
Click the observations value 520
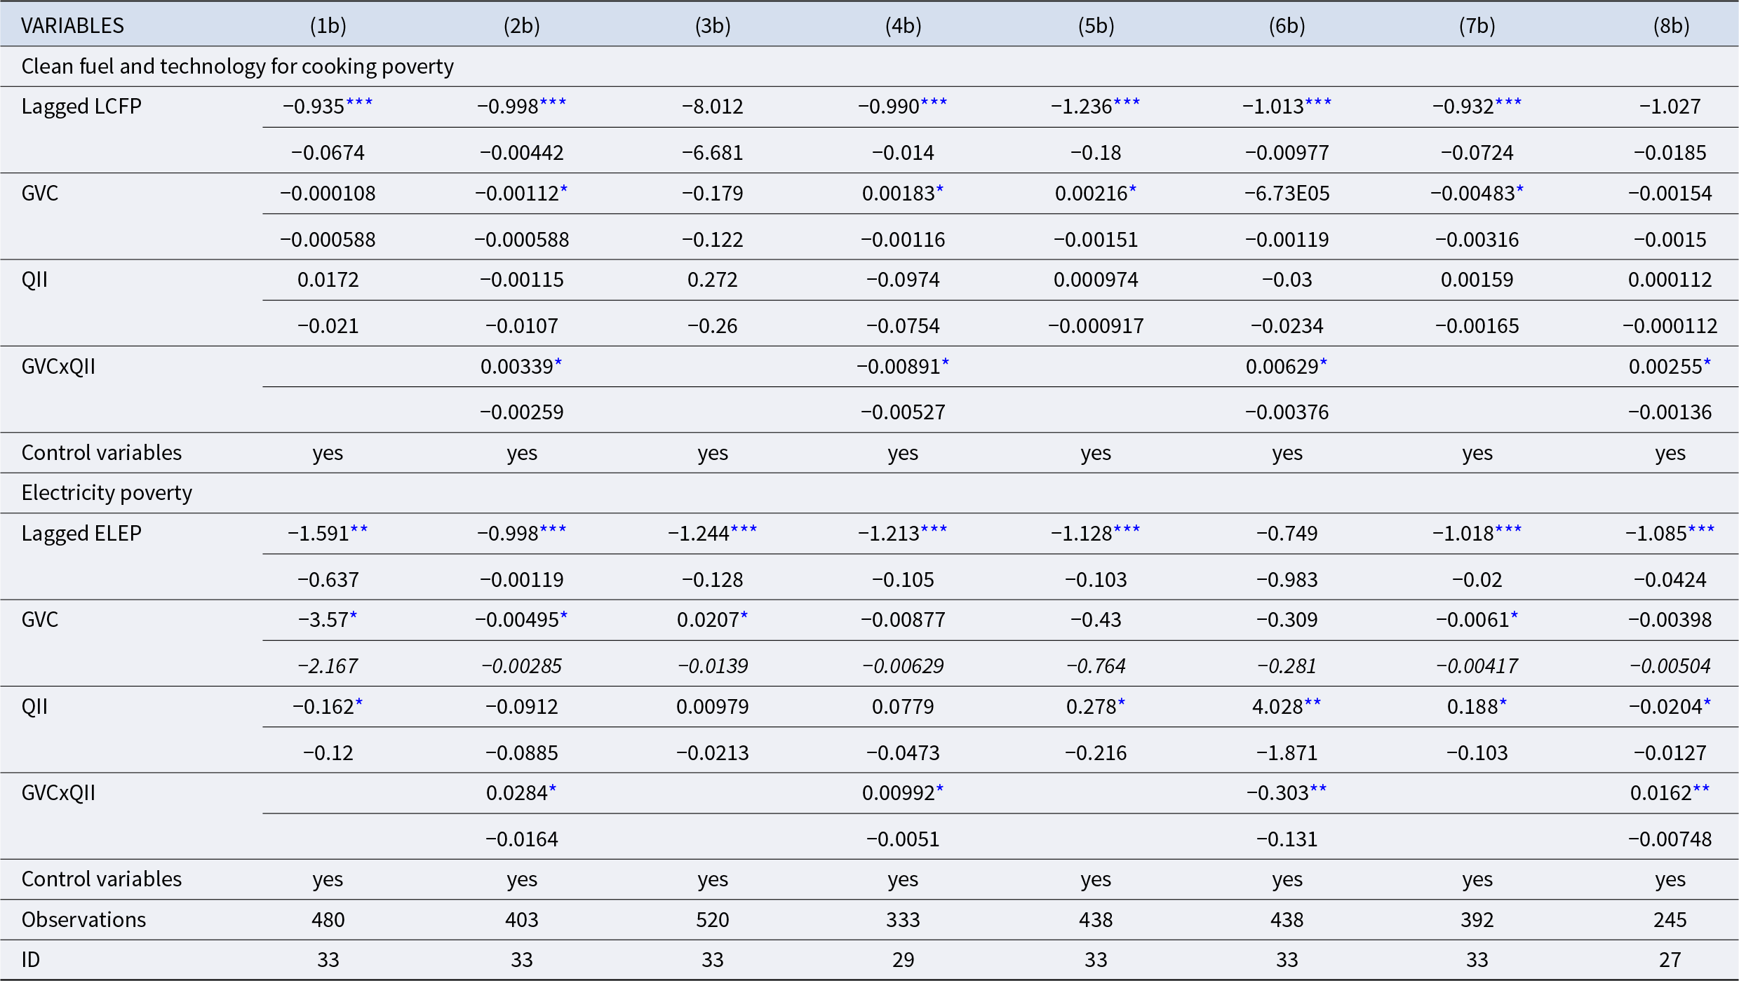point(712,920)
